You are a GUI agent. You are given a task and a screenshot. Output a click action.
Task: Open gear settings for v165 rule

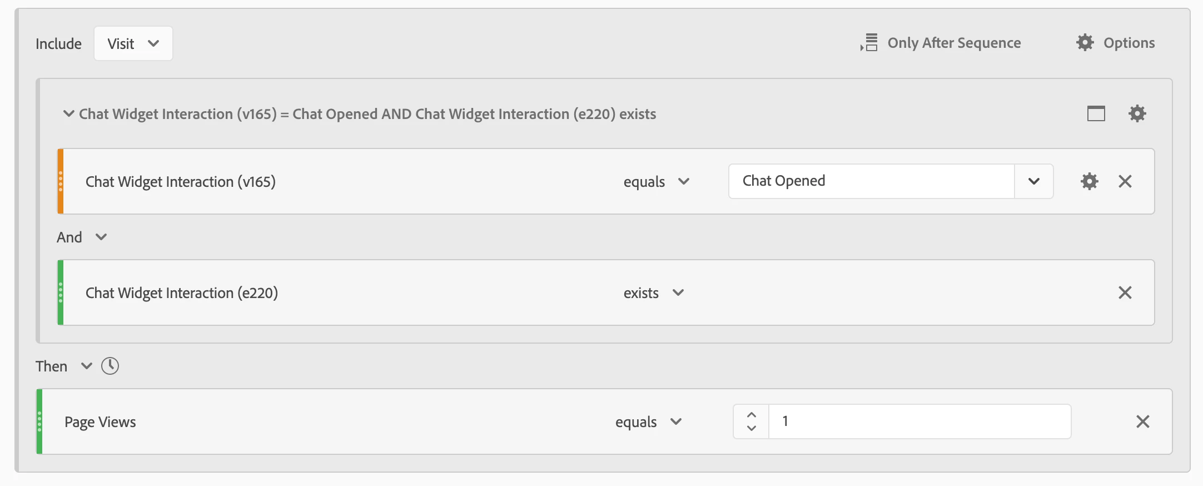[x=1089, y=181]
